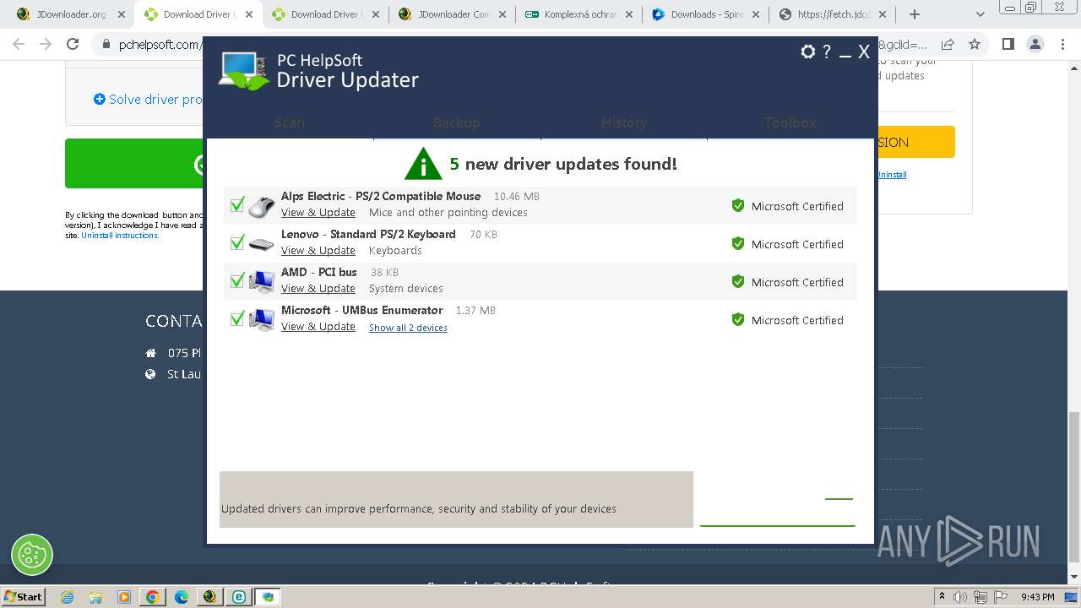Click certified shield beside AMD PCI bus
Viewport: 1081px width, 608px height.
(x=738, y=281)
